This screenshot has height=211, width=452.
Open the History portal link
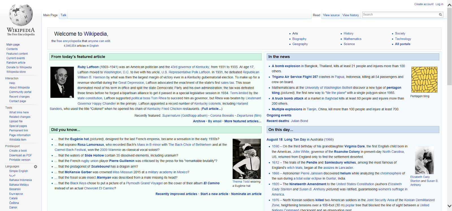tap(348, 34)
